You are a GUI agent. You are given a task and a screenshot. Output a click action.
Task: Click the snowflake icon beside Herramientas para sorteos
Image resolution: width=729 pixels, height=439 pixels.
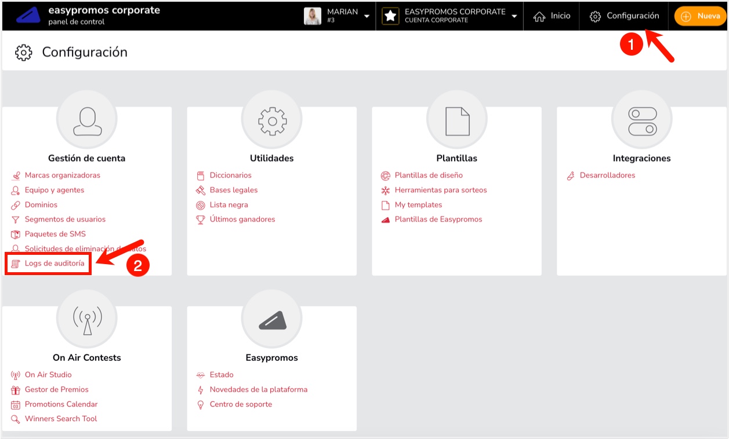pyautogui.click(x=386, y=190)
